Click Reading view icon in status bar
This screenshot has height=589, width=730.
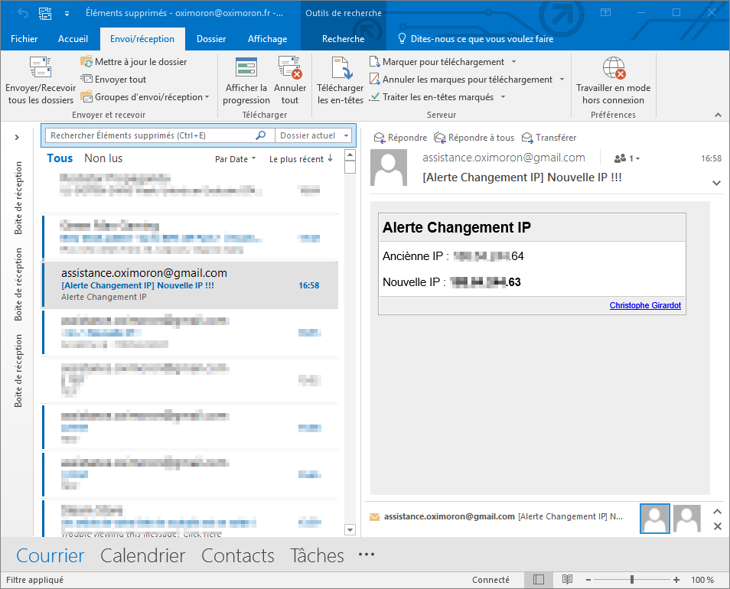click(x=567, y=580)
